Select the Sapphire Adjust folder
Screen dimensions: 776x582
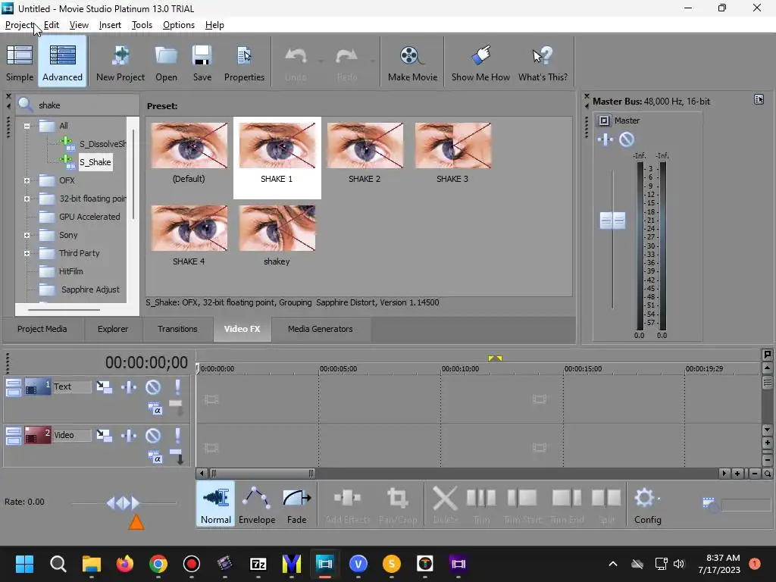90,289
